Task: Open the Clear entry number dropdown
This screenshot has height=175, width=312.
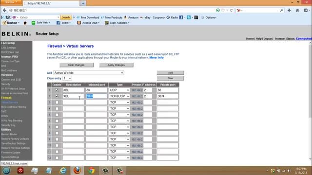Action: [67, 78]
